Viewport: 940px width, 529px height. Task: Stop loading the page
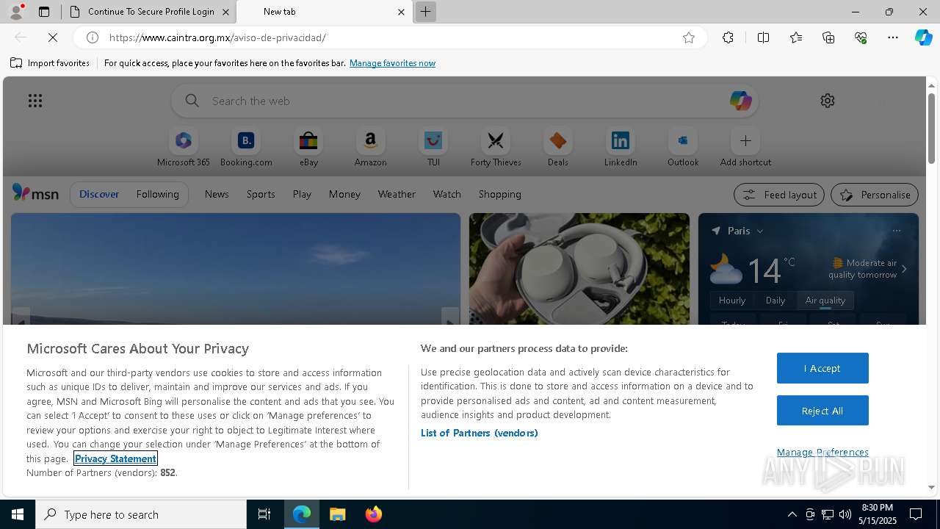pyautogui.click(x=53, y=37)
